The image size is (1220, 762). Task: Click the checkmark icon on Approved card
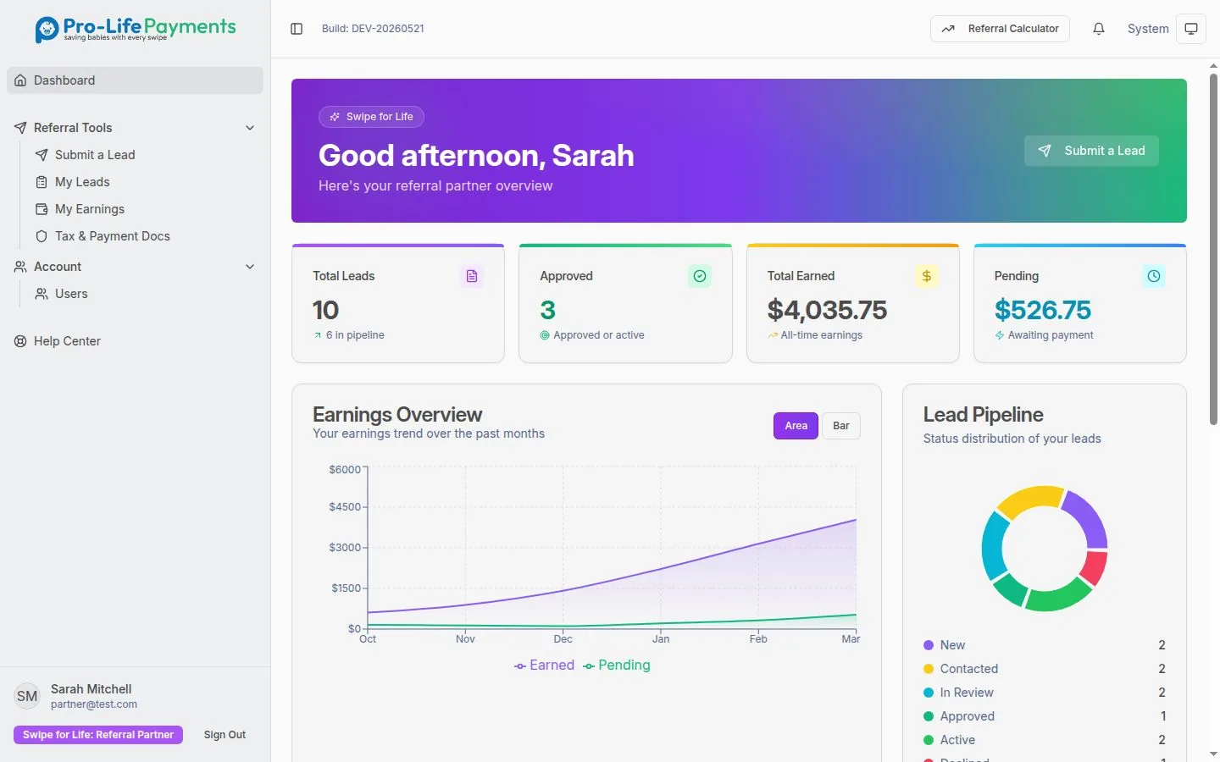(700, 276)
